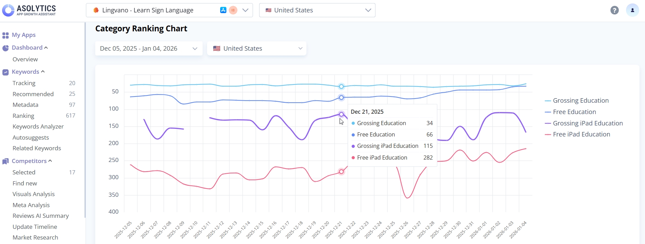Open the Overview dashboard link
The image size is (645, 244).
pyautogui.click(x=25, y=59)
